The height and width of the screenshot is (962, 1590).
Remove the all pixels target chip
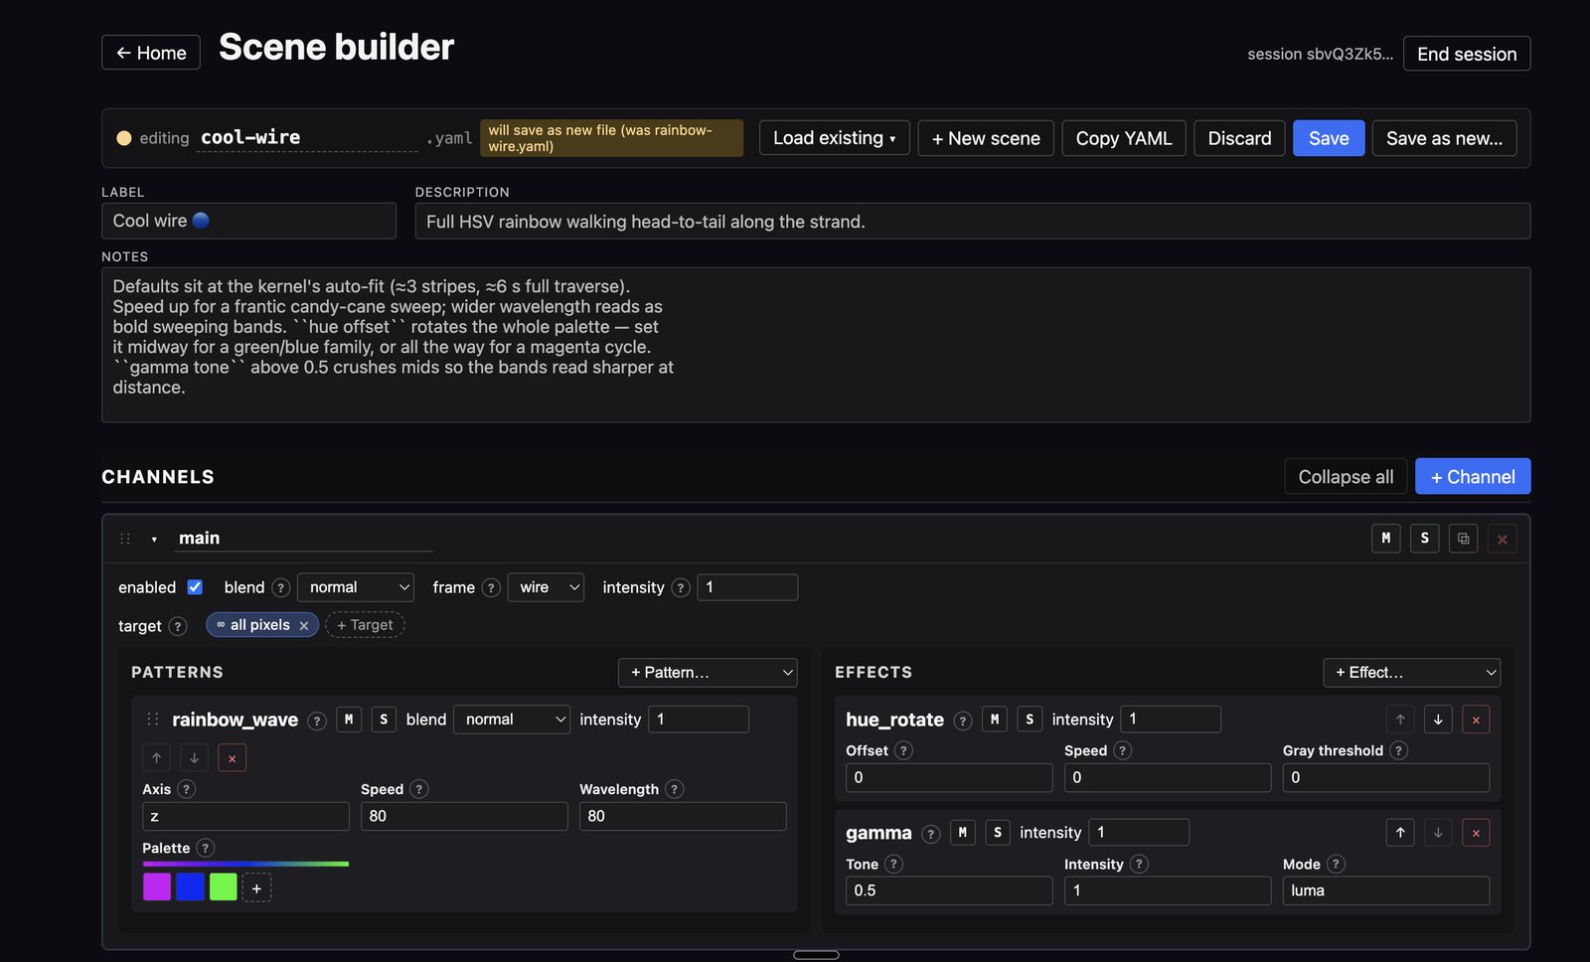(x=304, y=626)
